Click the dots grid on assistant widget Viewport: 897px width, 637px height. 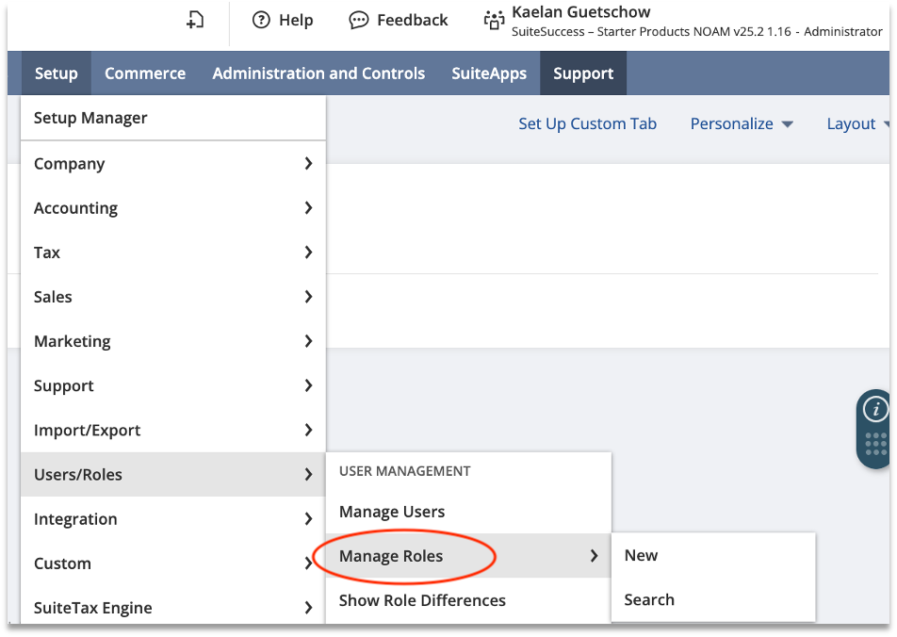(x=876, y=444)
